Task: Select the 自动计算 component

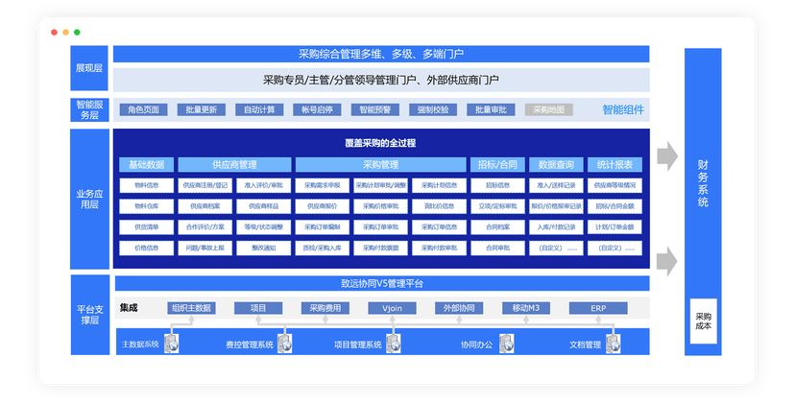Action: 259,109
